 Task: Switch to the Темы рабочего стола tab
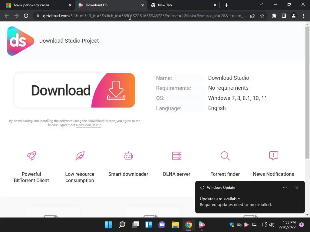tap(37, 5)
